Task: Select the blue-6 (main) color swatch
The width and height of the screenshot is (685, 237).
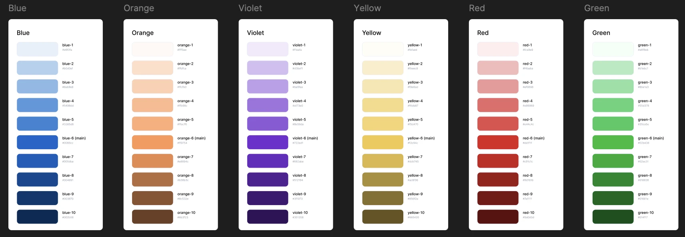Action: 37,142
